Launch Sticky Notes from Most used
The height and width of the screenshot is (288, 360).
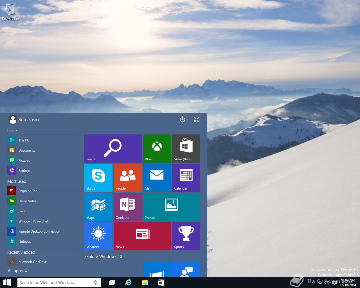(42, 201)
